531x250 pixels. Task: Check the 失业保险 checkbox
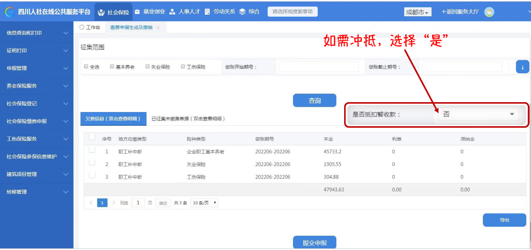(147, 67)
